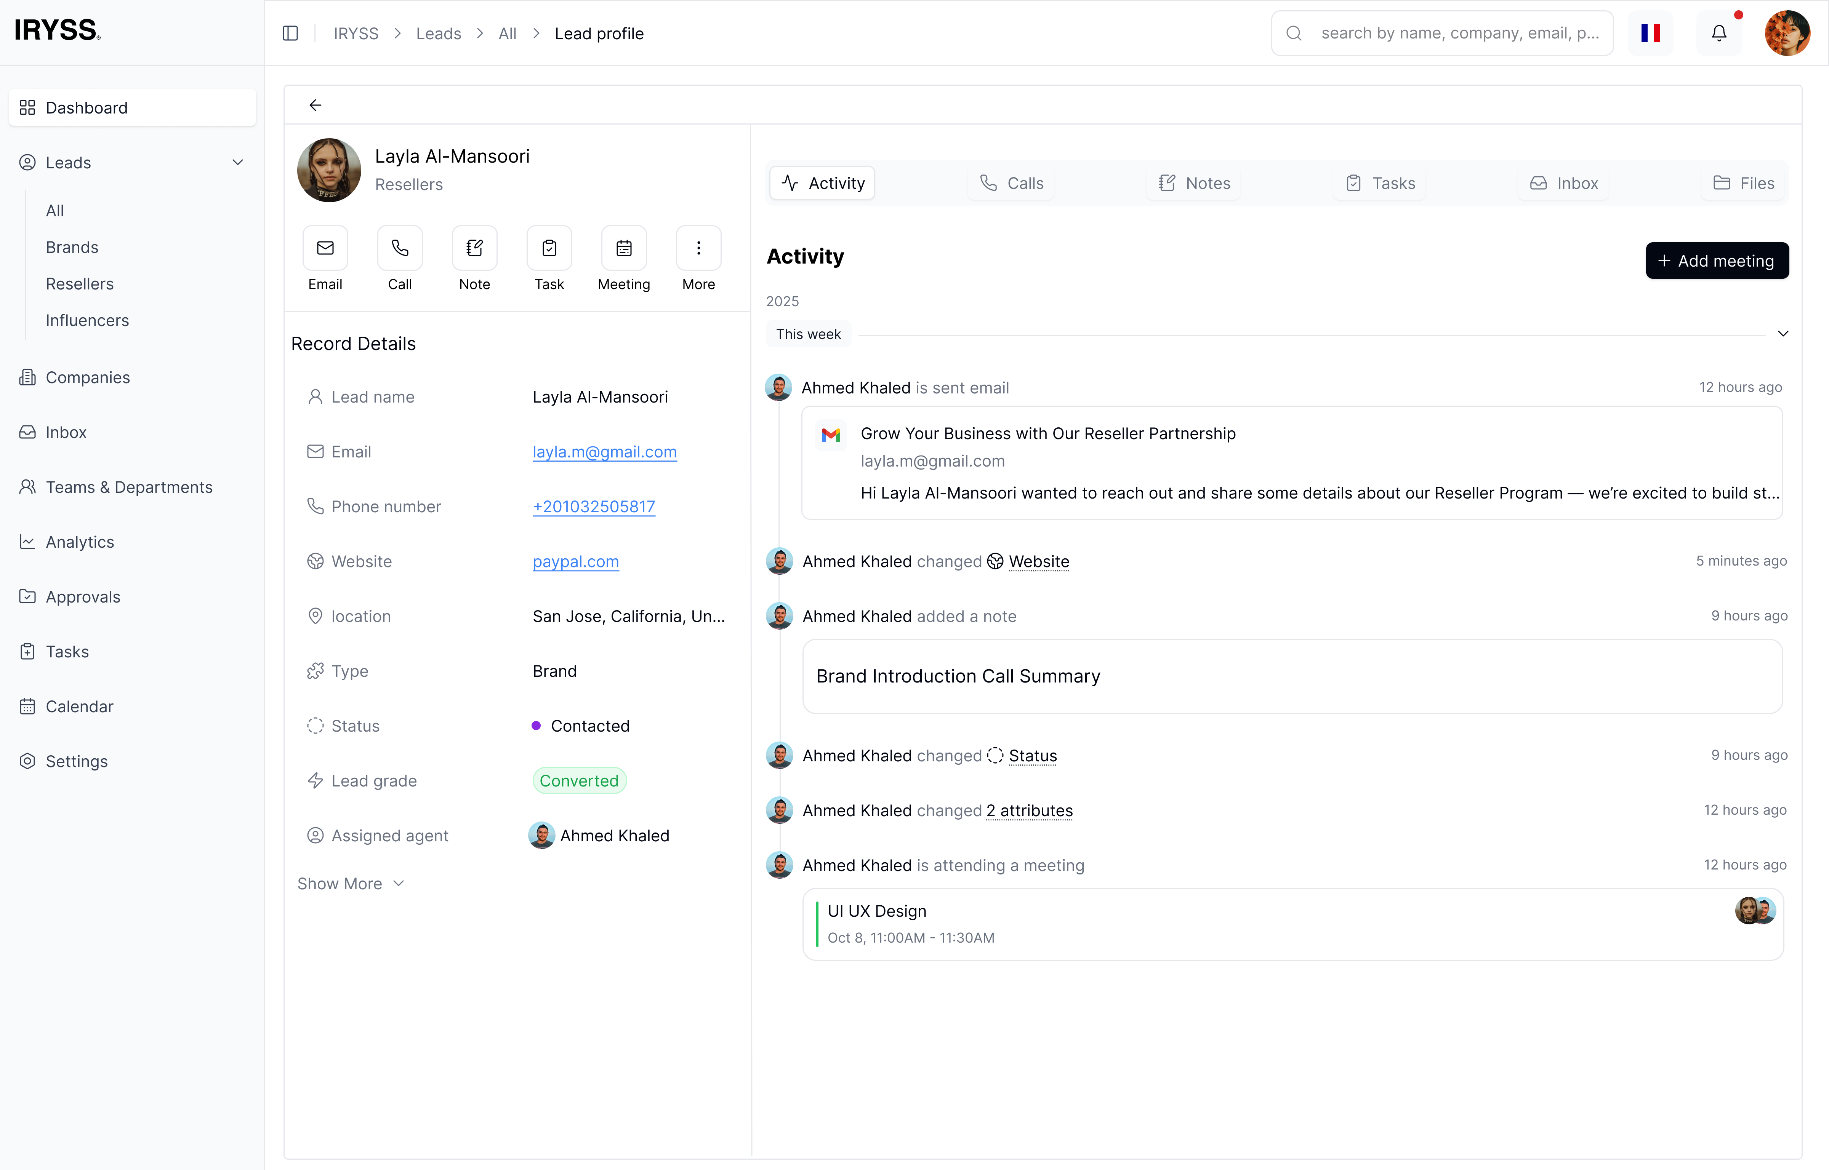Add a note with the Note icon
This screenshot has width=1829, height=1170.
[475, 248]
